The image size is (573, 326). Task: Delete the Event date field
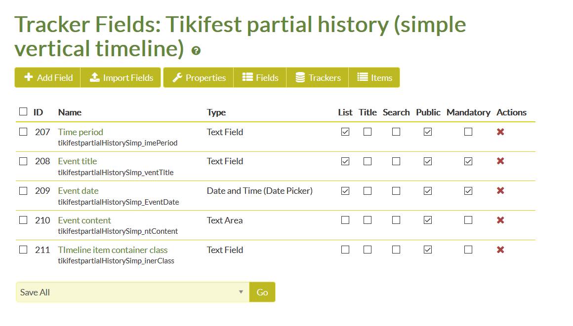tap(500, 190)
